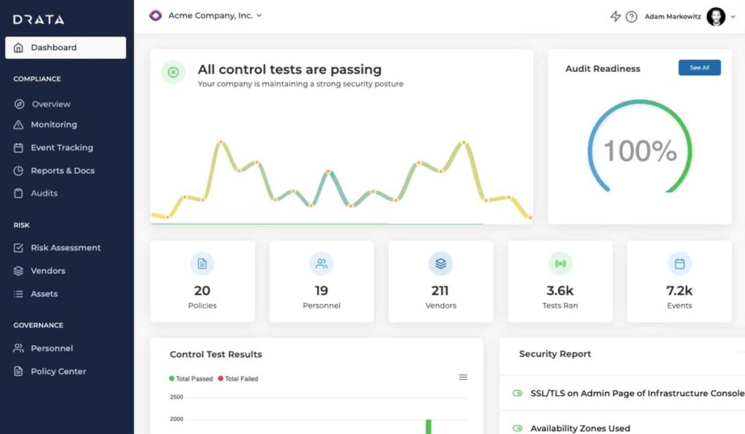745x434 pixels.
Task: Click the Policies card document icon
Action: coord(202,264)
